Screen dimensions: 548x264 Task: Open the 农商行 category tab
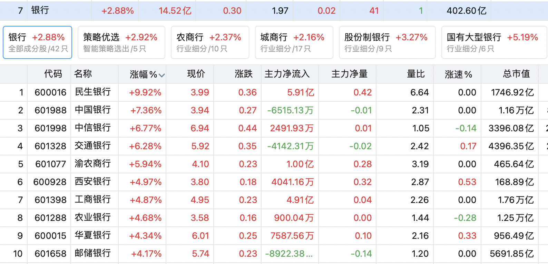[x=210, y=42]
